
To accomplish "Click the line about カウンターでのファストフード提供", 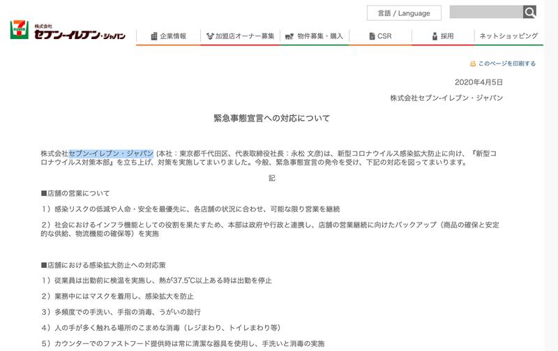I will 183,343.
